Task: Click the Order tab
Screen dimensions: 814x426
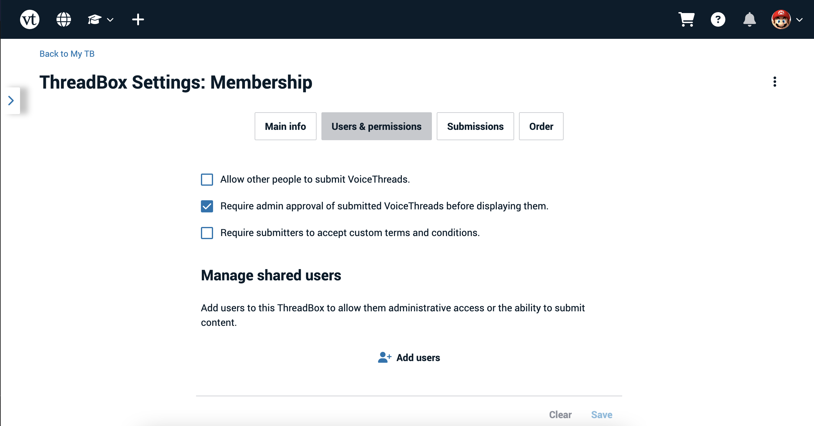Action: (540, 127)
